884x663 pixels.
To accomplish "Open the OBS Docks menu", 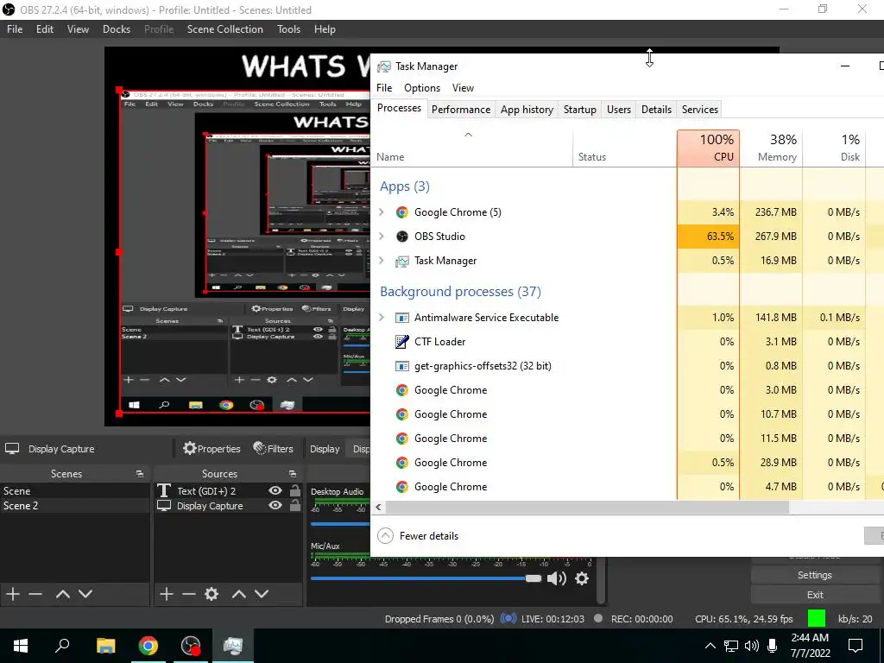I will [x=117, y=29].
